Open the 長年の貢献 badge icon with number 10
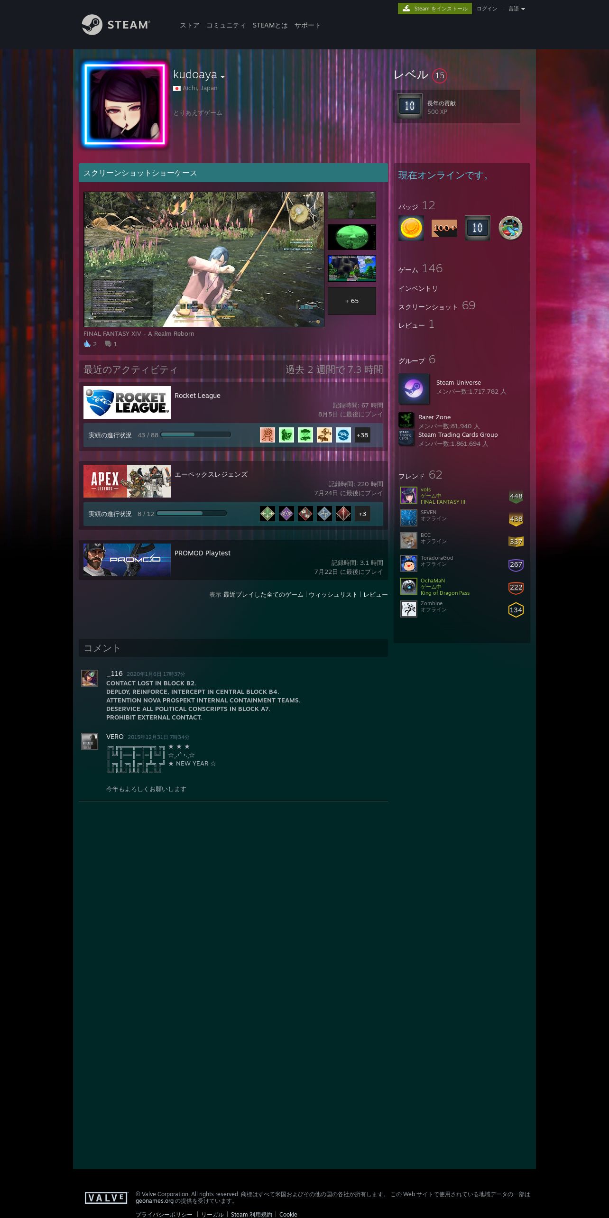The width and height of the screenshot is (609, 1218). (410, 106)
